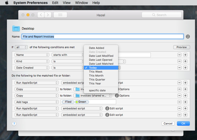Open the Apple menu
The width and height of the screenshot is (197, 140).
(7, 3)
